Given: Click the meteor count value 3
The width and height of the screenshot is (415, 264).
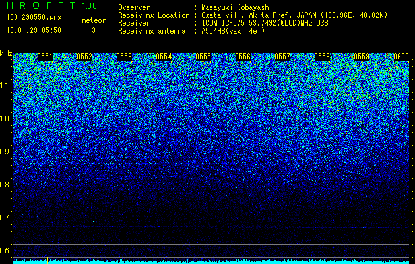Looking at the screenshot, I should point(94,30).
